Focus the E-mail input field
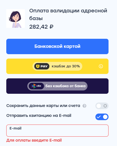 57,131
